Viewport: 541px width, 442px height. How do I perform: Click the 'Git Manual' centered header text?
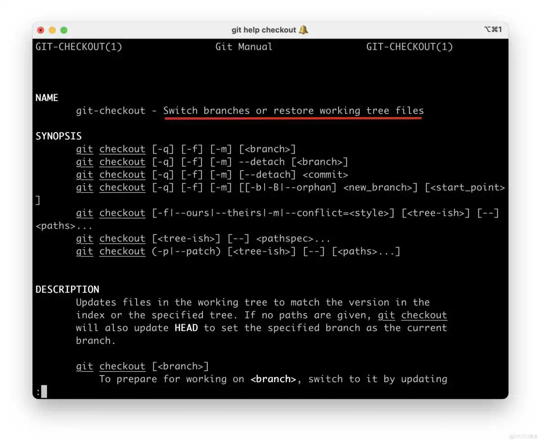244,46
